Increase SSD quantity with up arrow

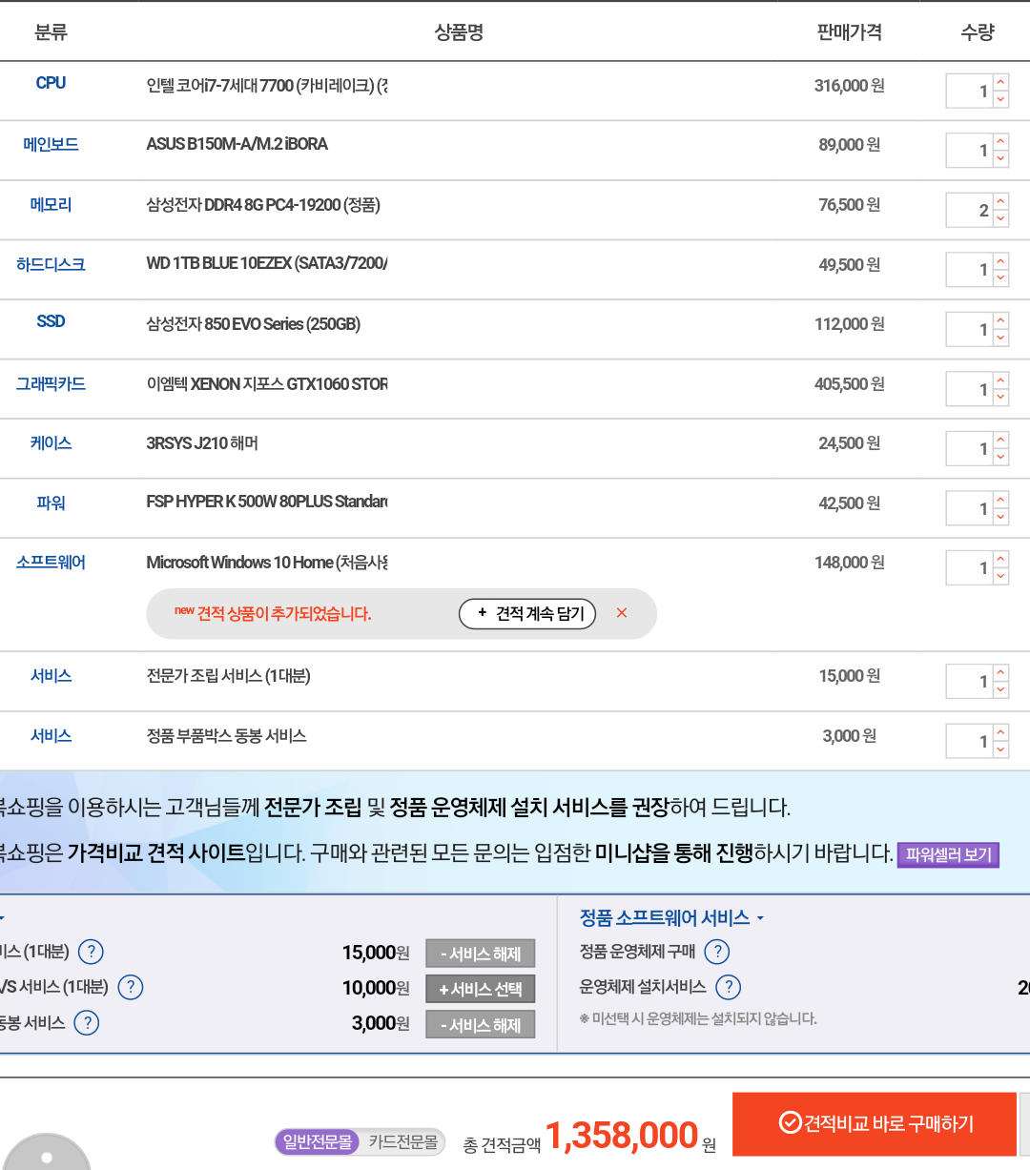click(1000, 321)
